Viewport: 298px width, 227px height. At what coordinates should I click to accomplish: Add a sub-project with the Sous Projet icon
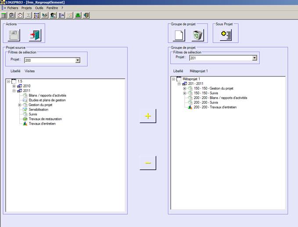coord(226,35)
